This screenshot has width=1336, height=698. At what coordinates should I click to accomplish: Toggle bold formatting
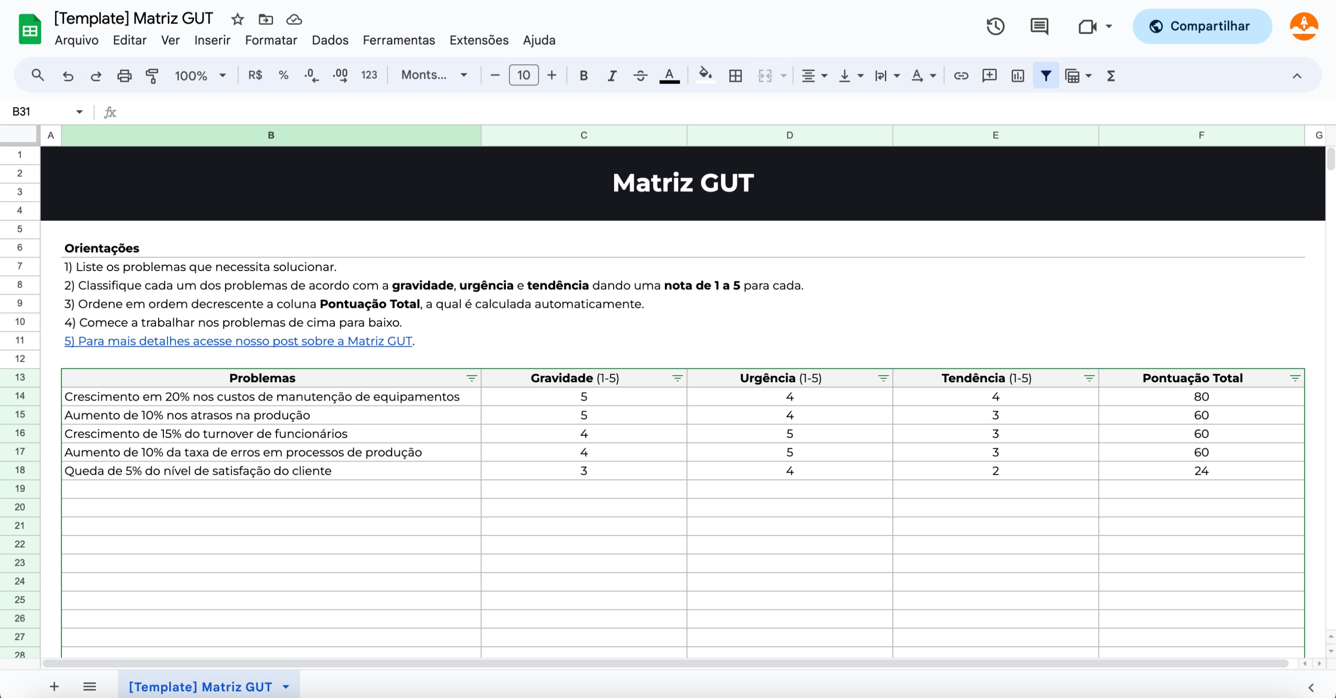pos(583,76)
